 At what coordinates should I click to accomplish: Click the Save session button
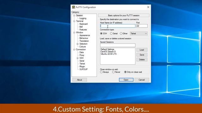tap(142, 55)
